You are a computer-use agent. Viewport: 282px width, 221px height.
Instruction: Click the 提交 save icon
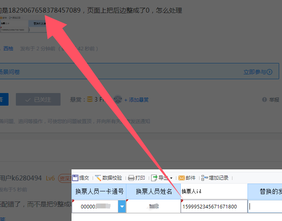(75, 178)
